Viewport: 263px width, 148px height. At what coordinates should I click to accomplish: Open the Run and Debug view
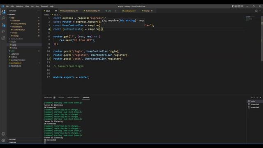coord(3,31)
